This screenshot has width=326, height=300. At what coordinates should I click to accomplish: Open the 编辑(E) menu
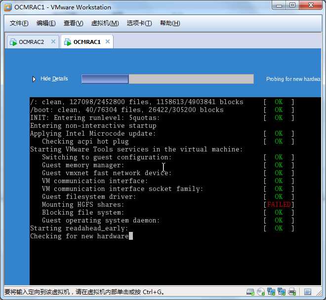(46, 23)
